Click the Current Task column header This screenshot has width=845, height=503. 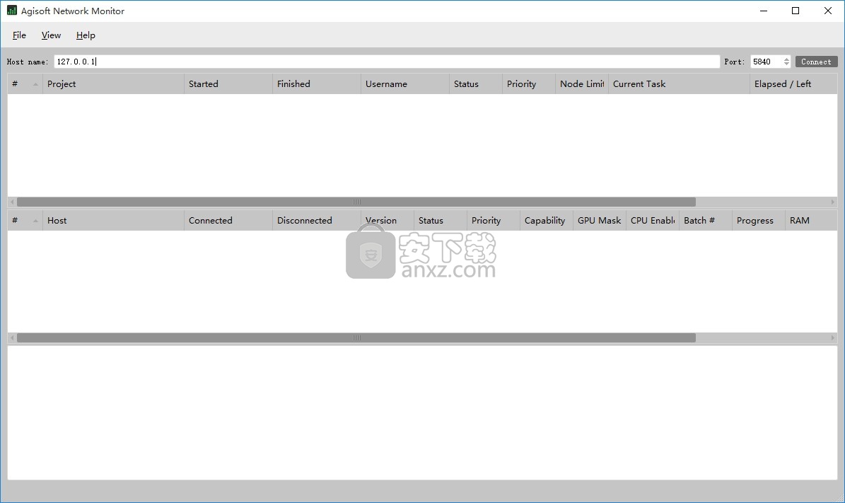pos(679,84)
